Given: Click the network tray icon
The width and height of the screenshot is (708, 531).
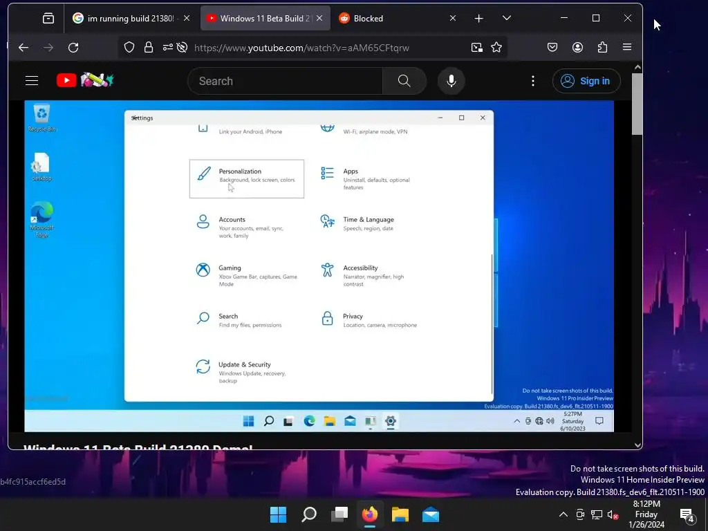Looking at the screenshot, I should pyautogui.click(x=597, y=514).
